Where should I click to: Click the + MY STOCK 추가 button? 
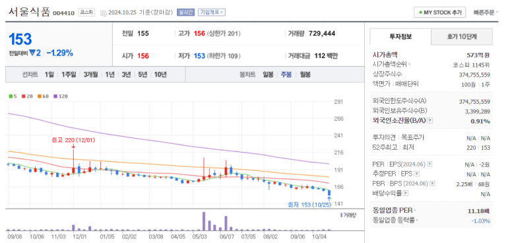tap(440, 13)
